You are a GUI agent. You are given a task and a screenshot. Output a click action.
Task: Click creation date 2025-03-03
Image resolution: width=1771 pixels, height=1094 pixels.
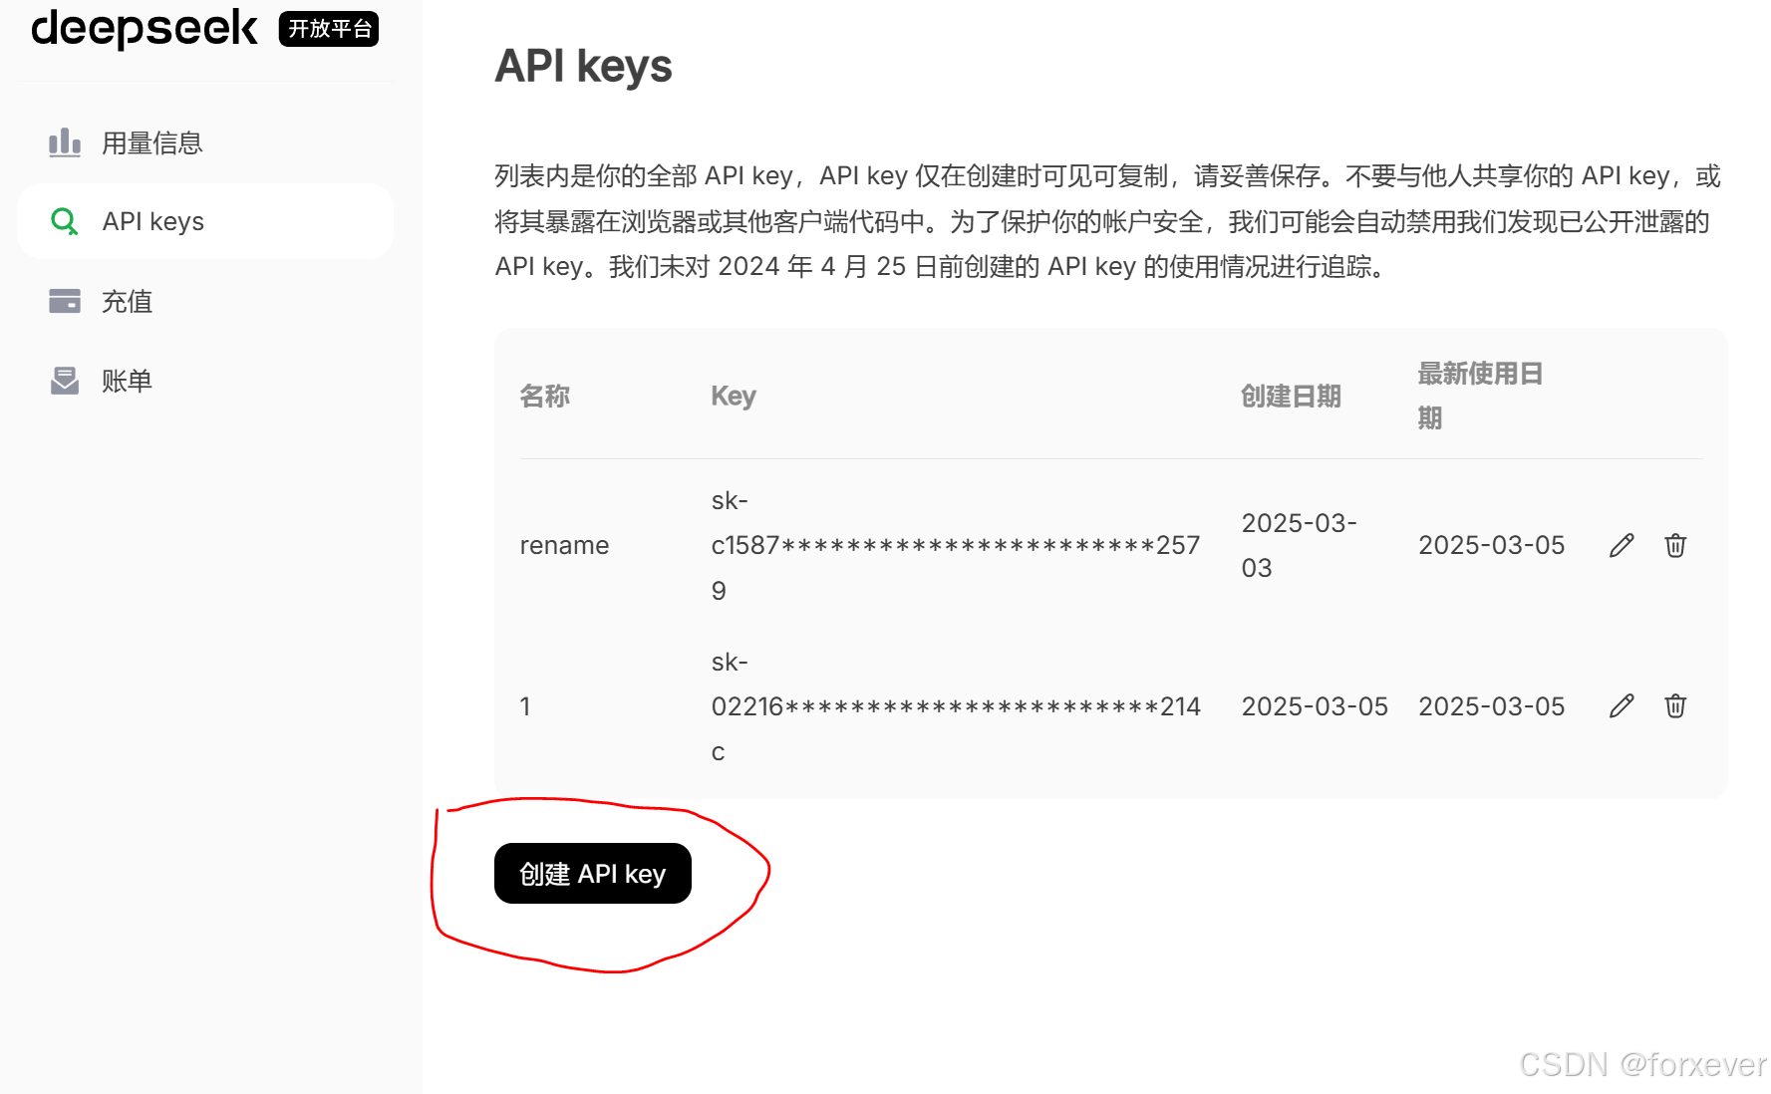[x=1300, y=545]
